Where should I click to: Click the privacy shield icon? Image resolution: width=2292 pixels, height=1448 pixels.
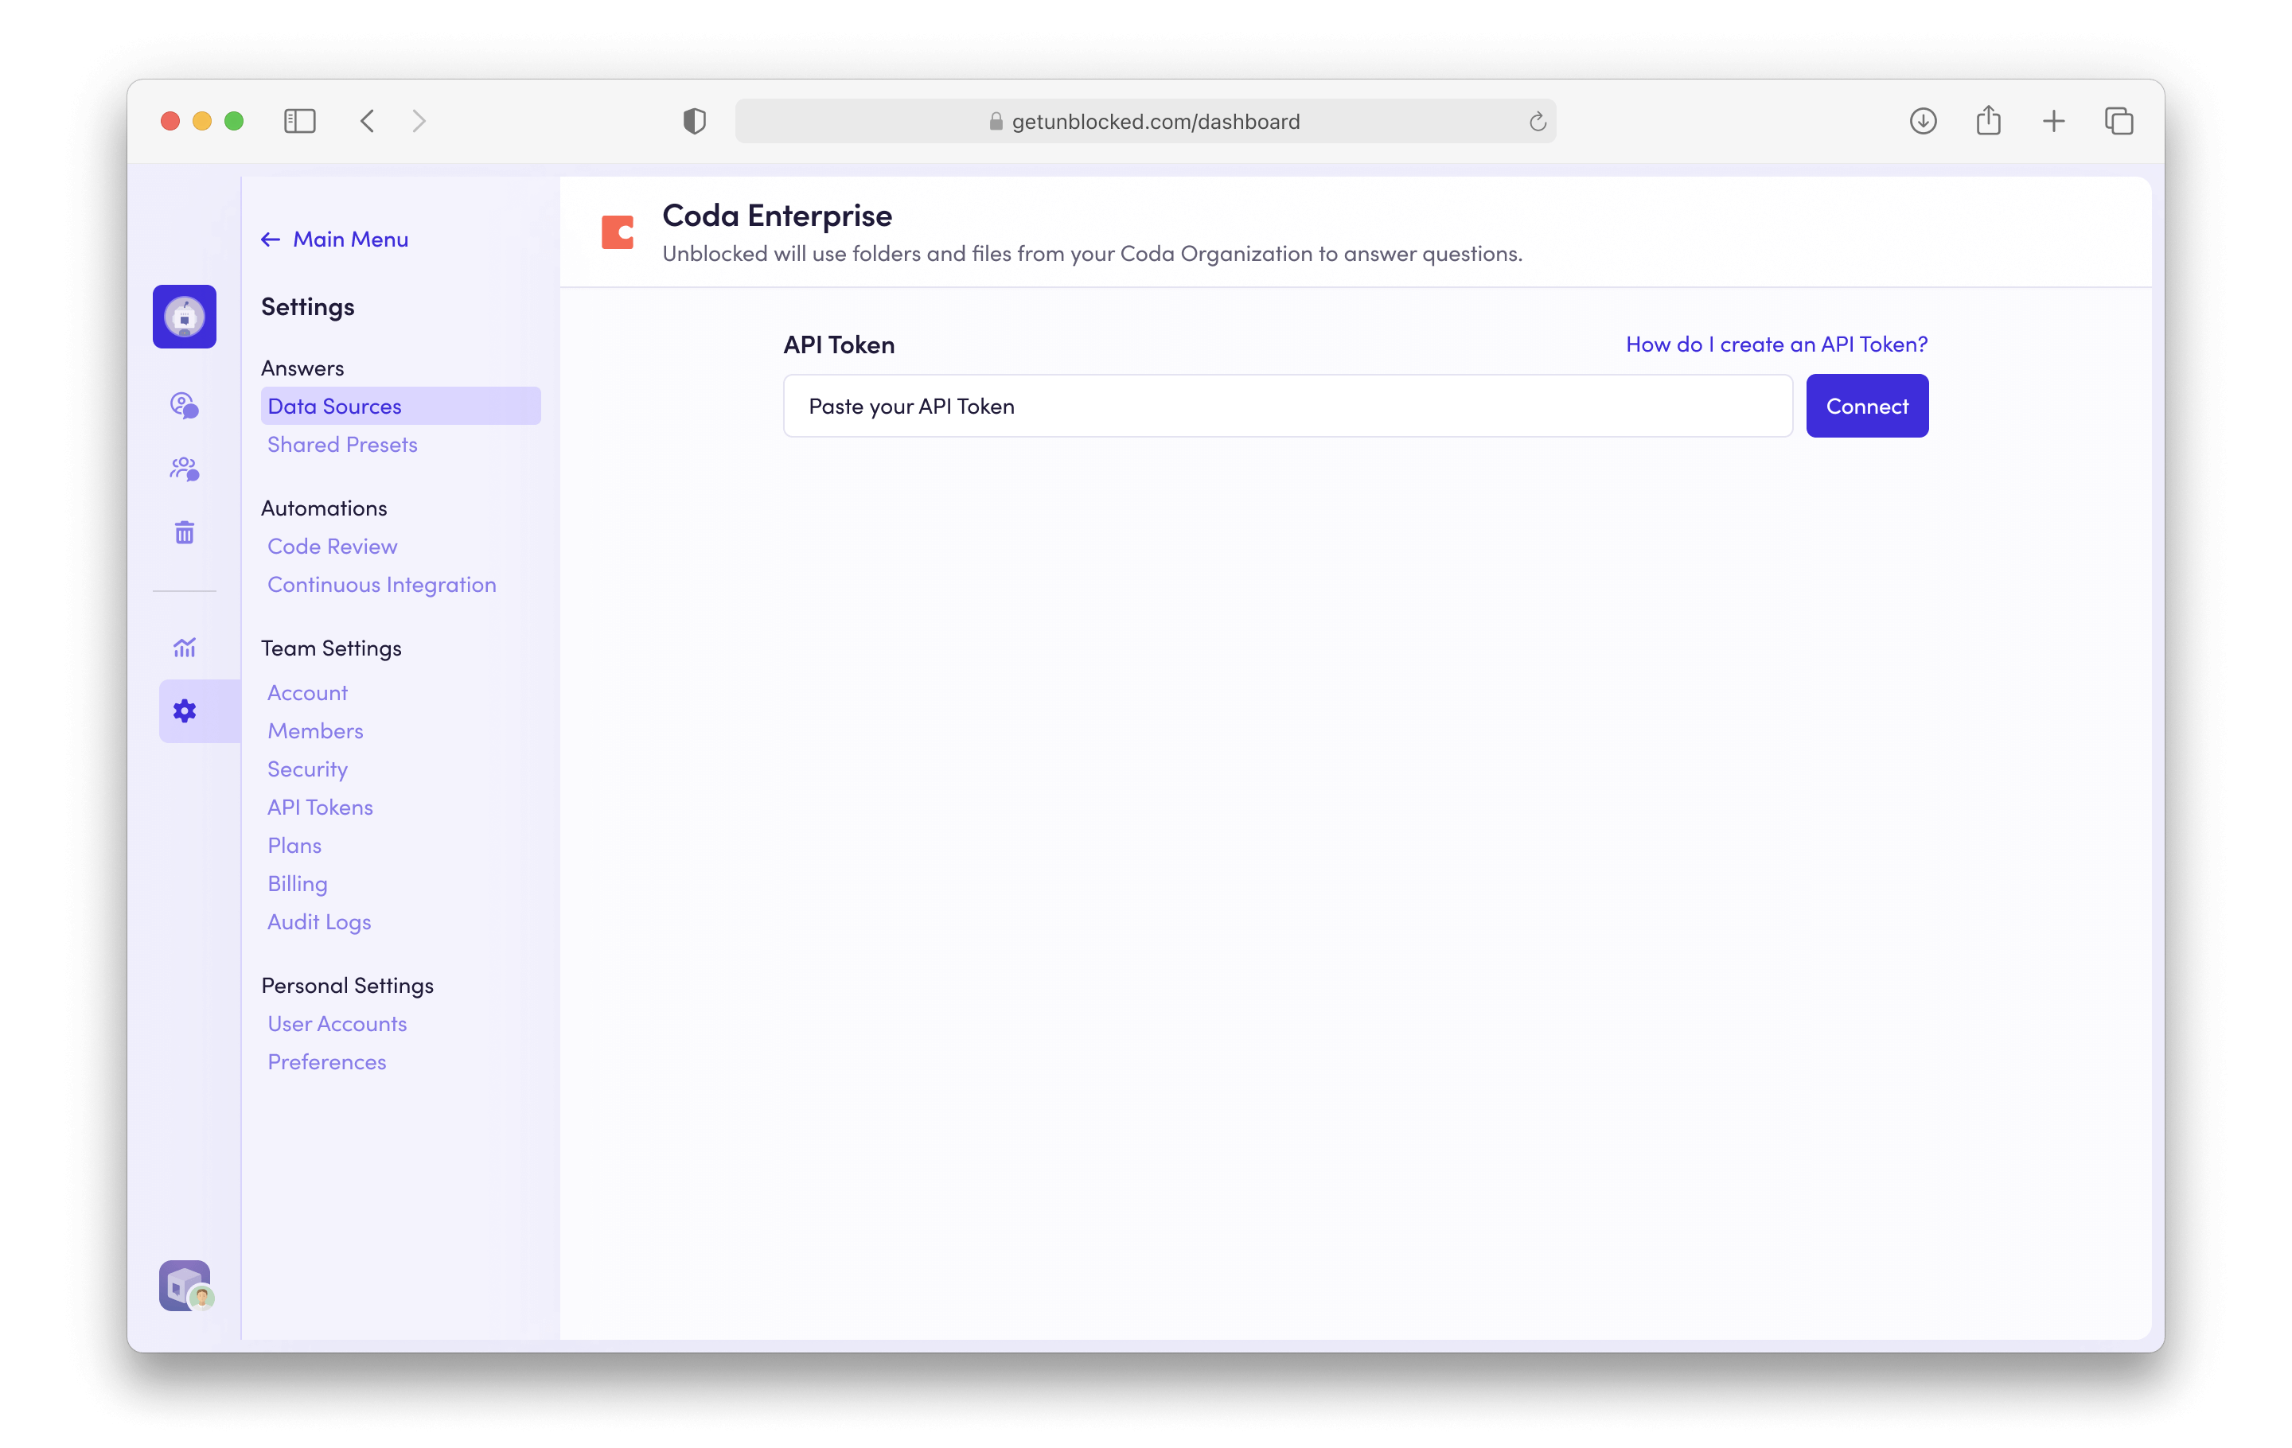(694, 121)
